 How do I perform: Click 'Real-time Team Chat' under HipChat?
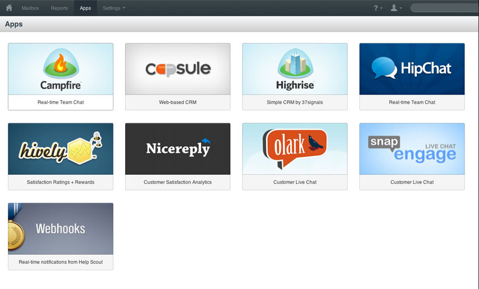tap(412, 102)
